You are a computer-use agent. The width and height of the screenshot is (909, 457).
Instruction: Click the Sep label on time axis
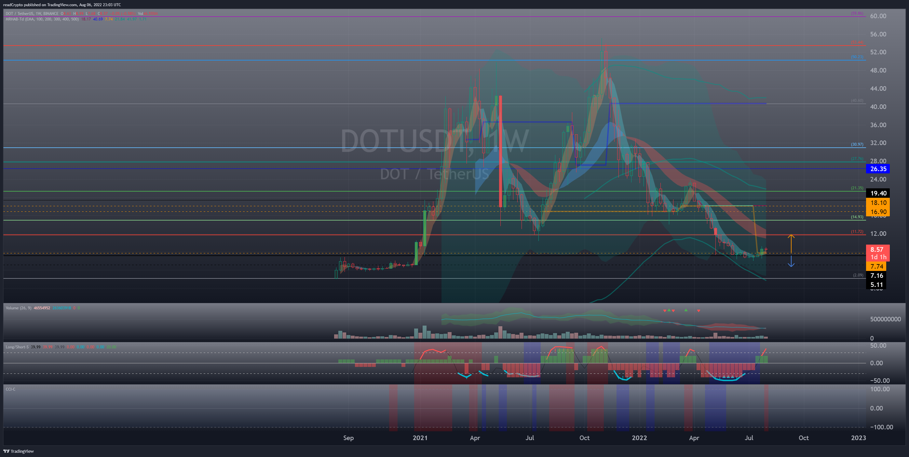coord(348,437)
